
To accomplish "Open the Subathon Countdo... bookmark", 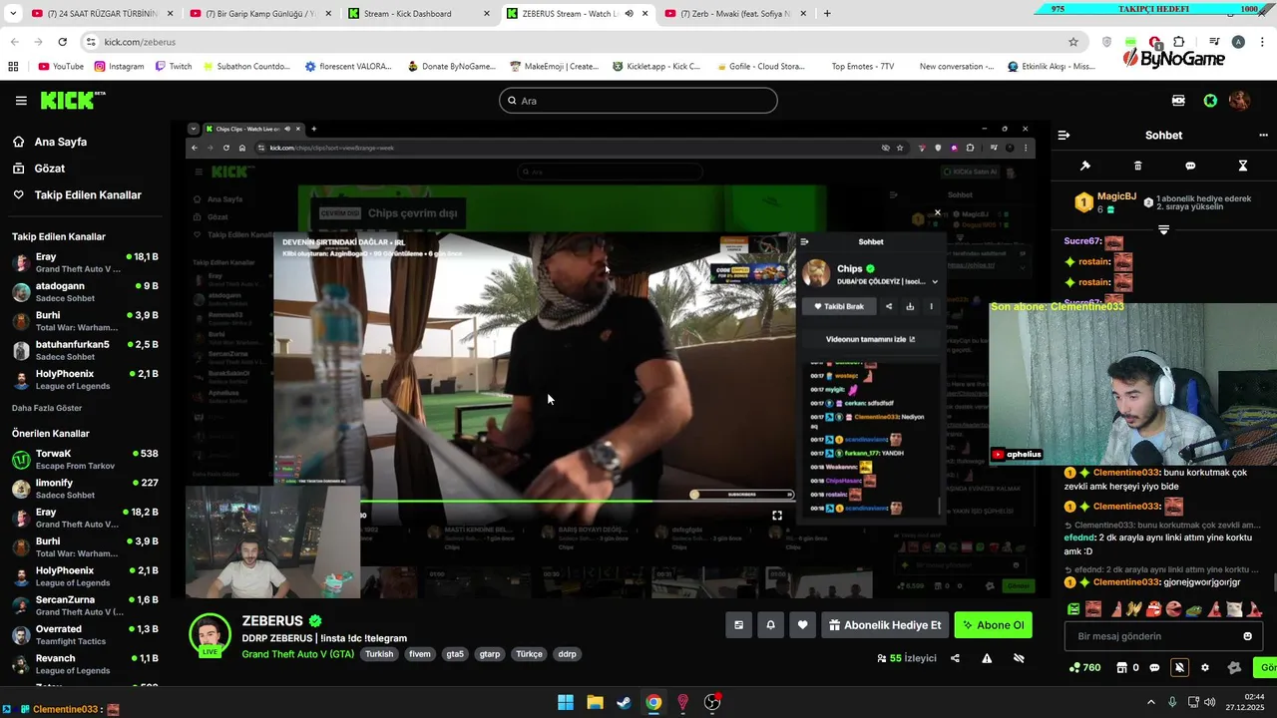I will click(245, 67).
